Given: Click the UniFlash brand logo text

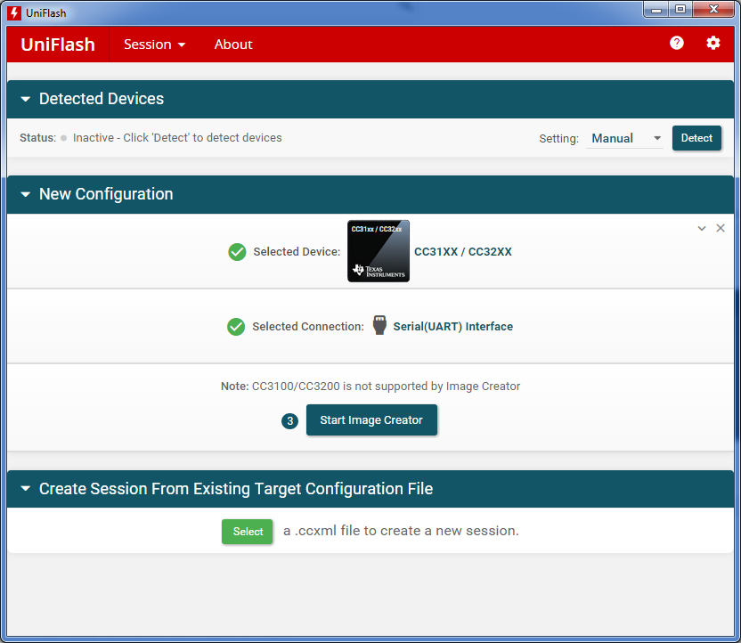Looking at the screenshot, I should (58, 45).
